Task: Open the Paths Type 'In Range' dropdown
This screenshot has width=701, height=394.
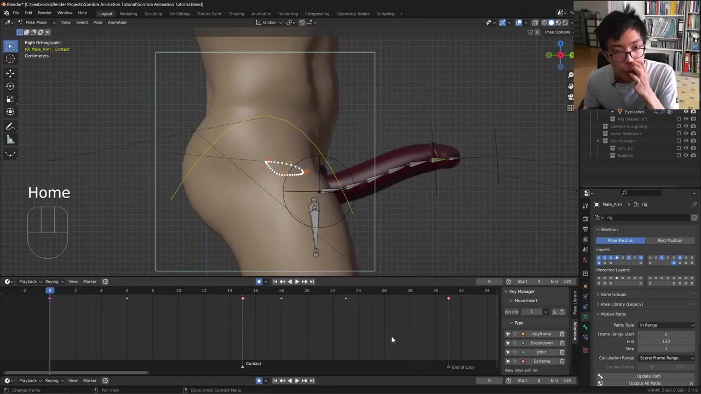Action: pos(666,325)
